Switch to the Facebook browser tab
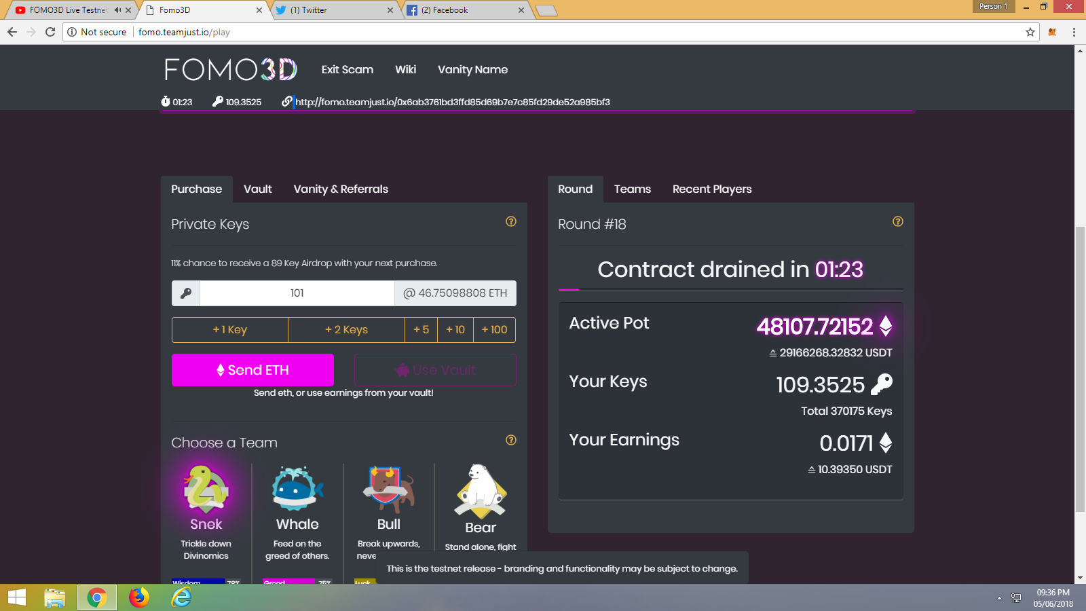This screenshot has width=1086, height=611. pyautogui.click(x=465, y=10)
